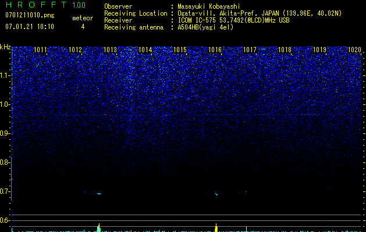Click the 1014 time axis marker
Screen dimensions: 366x232
tap(145, 50)
